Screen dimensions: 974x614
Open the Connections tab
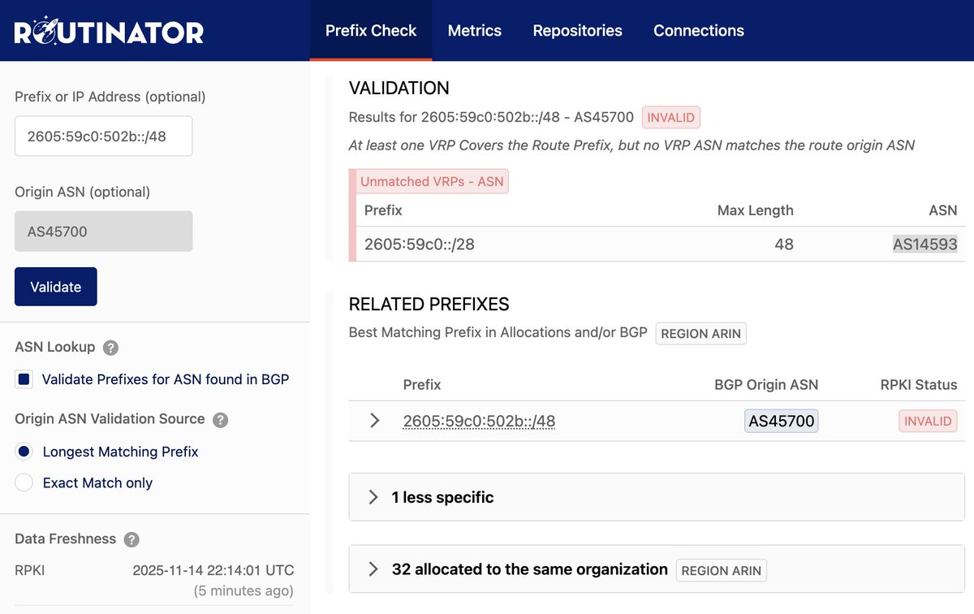click(x=699, y=31)
